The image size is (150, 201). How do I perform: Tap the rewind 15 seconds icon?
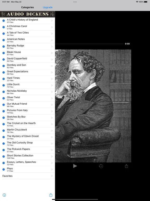(101, 166)
